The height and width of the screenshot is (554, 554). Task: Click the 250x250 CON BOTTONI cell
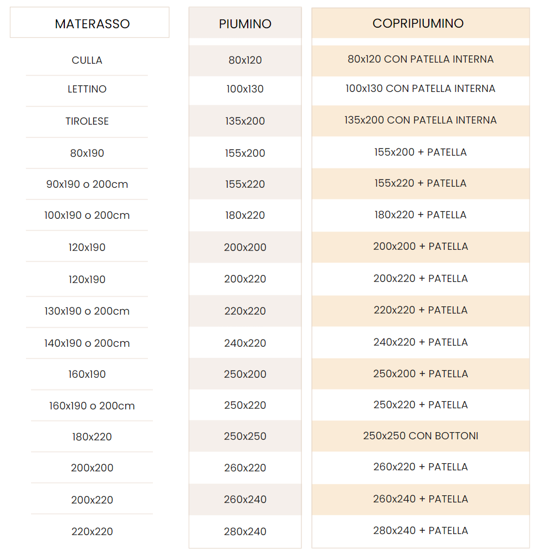(x=420, y=436)
